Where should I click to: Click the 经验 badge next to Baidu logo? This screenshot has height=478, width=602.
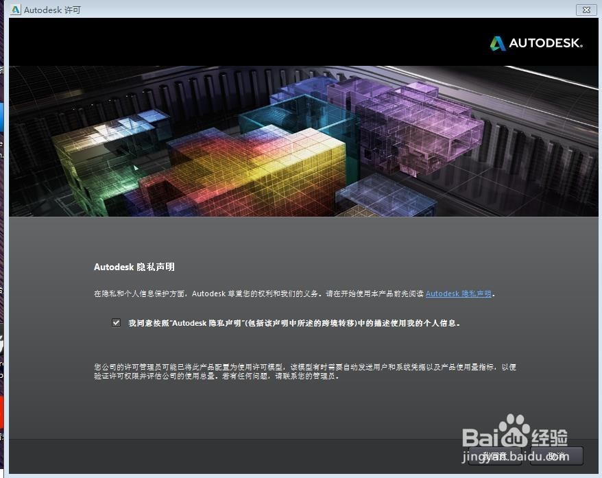coord(549,437)
